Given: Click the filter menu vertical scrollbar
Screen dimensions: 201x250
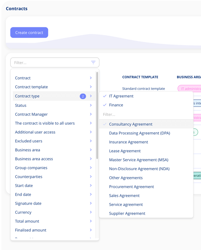Looking at the screenshot, I should click(x=97, y=115).
